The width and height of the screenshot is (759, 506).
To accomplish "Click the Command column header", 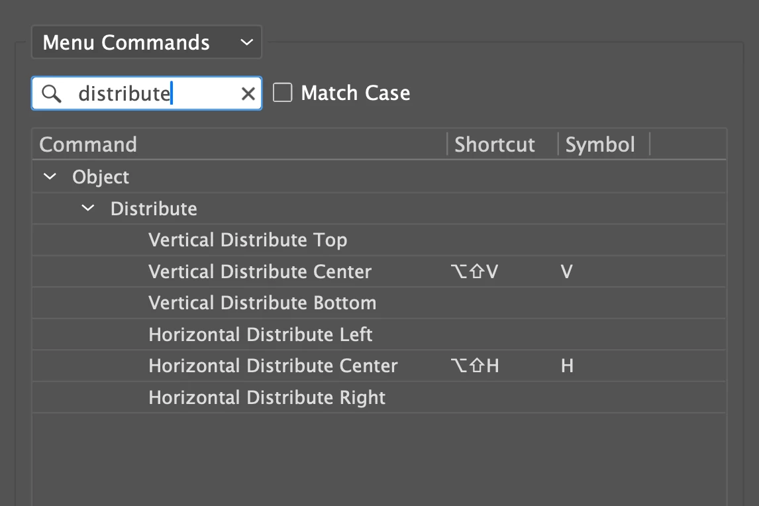I will pyautogui.click(x=88, y=144).
